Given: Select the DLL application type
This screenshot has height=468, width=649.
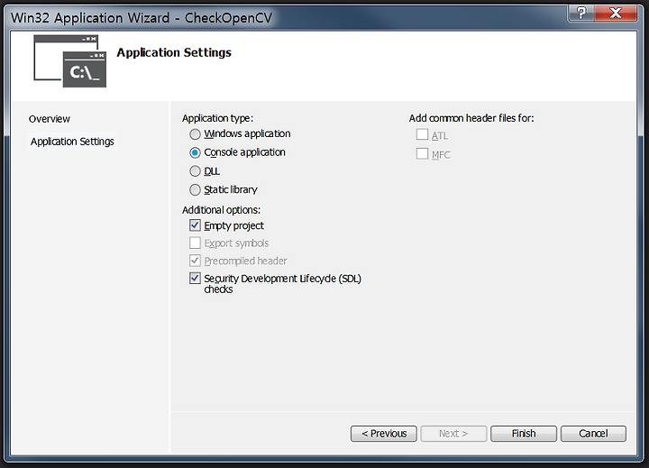Looking at the screenshot, I should point(195,171).
